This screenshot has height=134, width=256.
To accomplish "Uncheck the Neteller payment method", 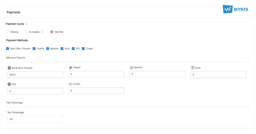I will 48,49.
